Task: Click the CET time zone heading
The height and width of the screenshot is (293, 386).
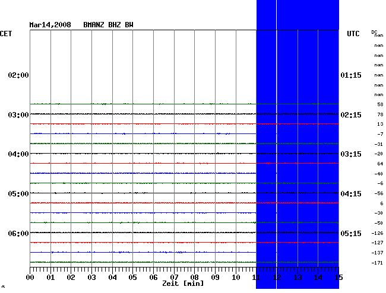Action: (6, 34)
